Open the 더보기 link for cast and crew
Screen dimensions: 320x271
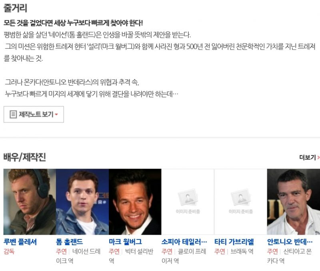tap(308, 157)
